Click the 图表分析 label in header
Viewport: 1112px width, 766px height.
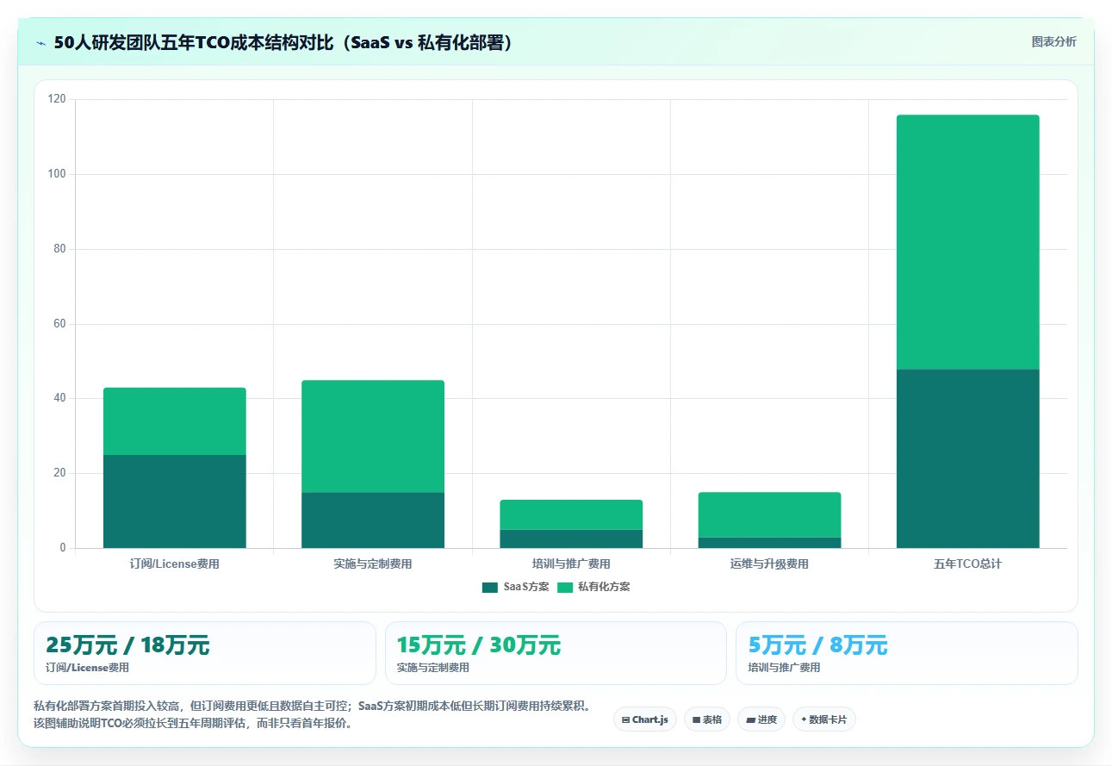(1053, 41)
